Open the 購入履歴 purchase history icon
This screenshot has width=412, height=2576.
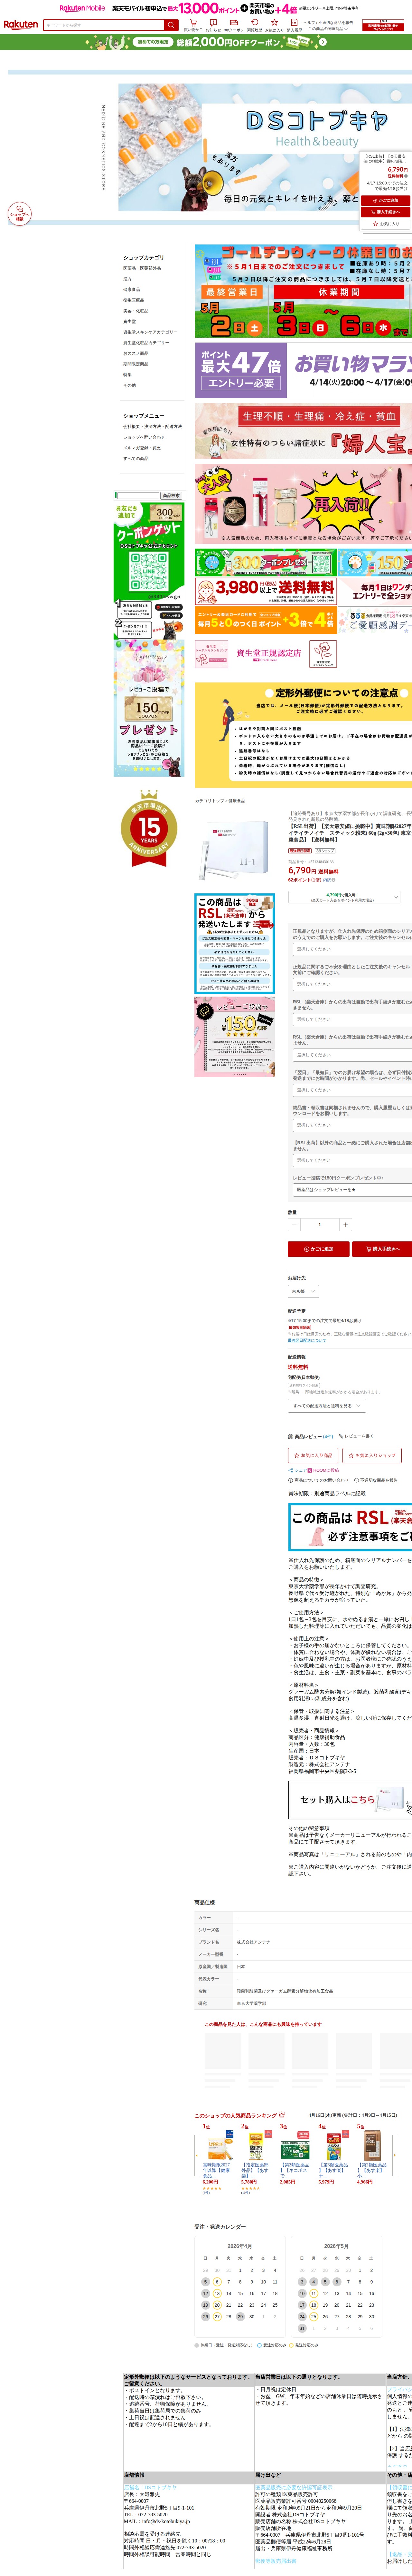point(294,25)
